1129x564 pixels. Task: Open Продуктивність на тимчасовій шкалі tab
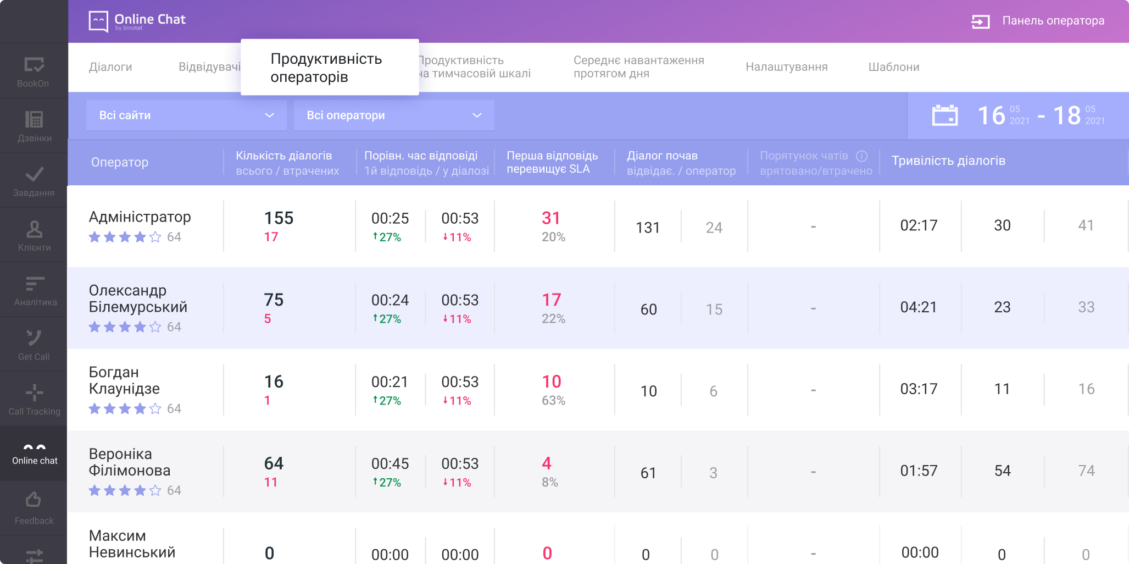click(474, 67)
